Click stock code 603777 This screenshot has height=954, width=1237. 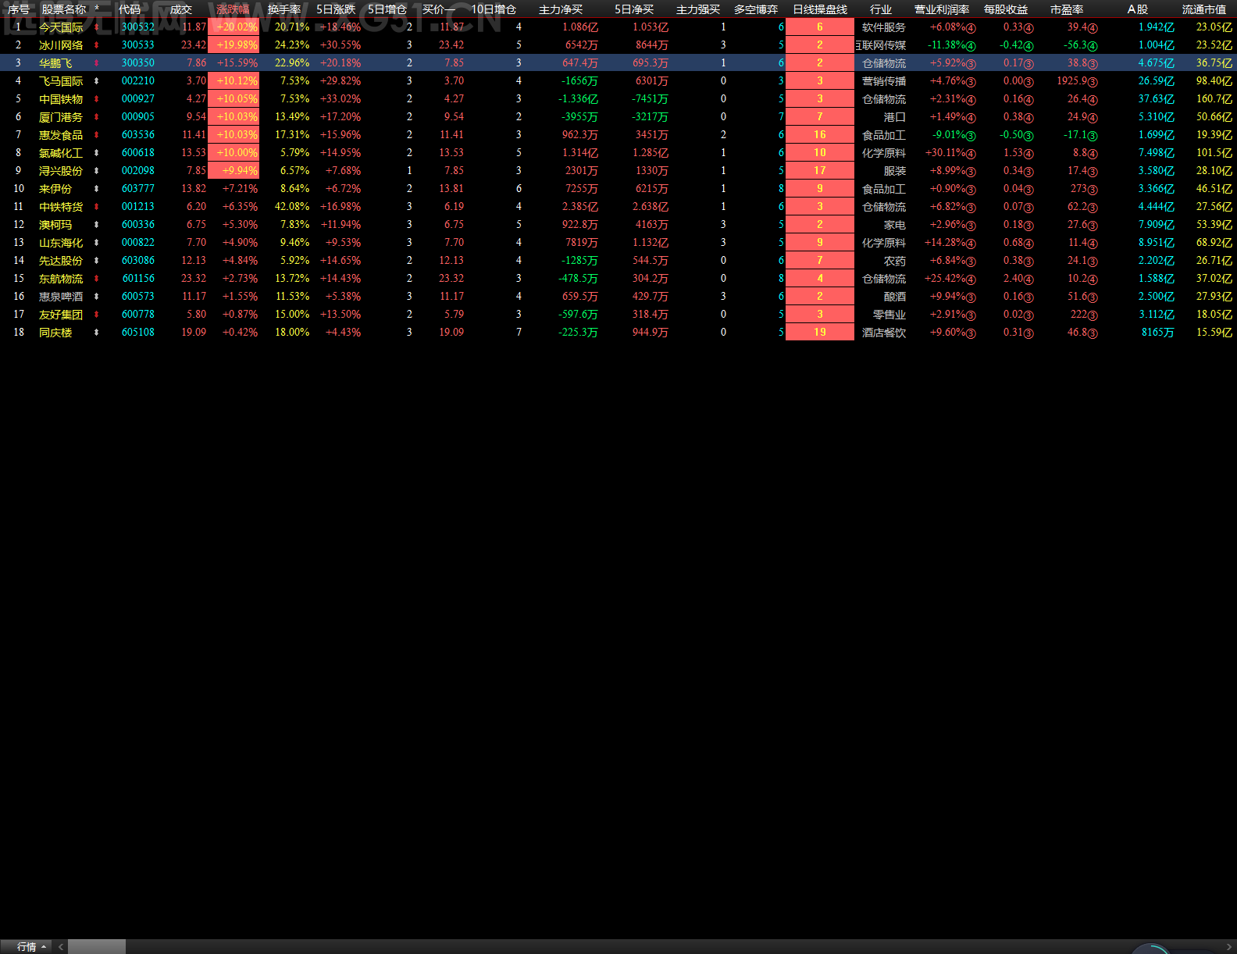[138, 189]
